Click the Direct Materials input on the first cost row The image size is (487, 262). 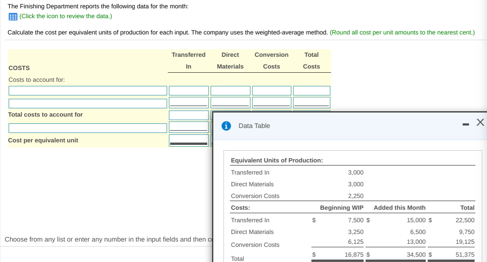point(230,90)
